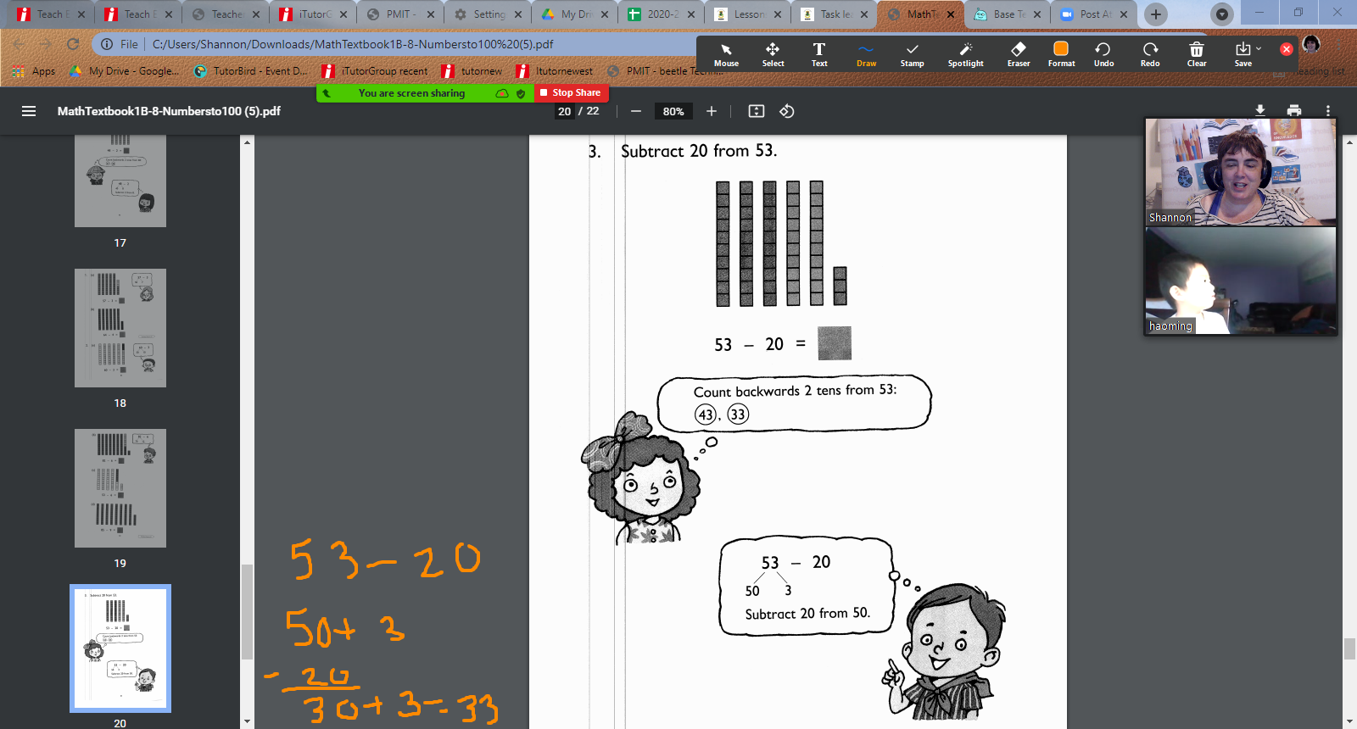The width and height of the screenshot is (1357, 729).
Task: Open the Chrome profile avatar
Action: (1311, 44)
